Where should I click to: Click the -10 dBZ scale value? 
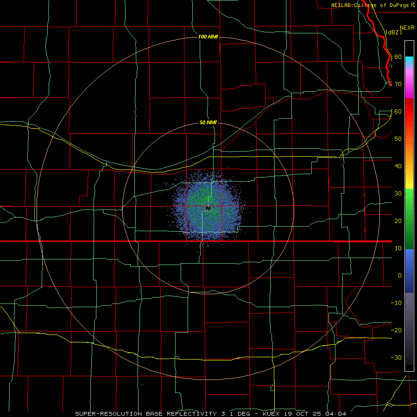coord(396,303)
